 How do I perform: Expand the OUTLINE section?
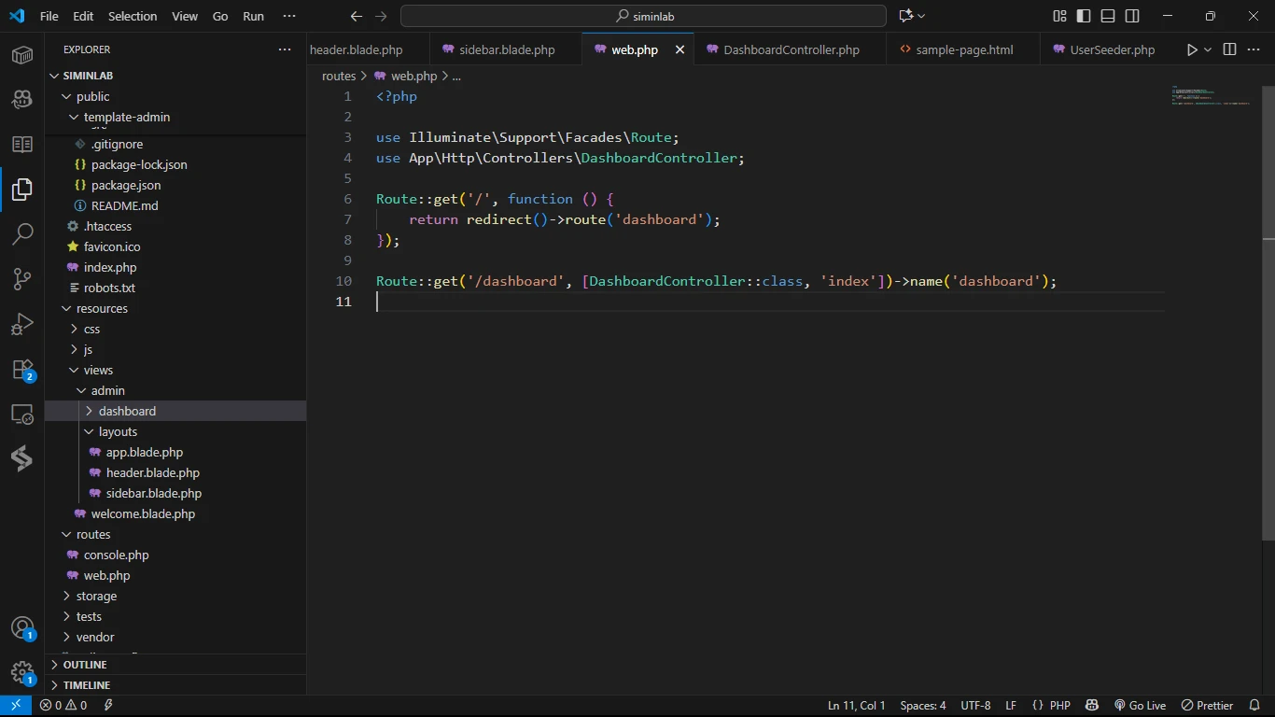tap(85, 665)
